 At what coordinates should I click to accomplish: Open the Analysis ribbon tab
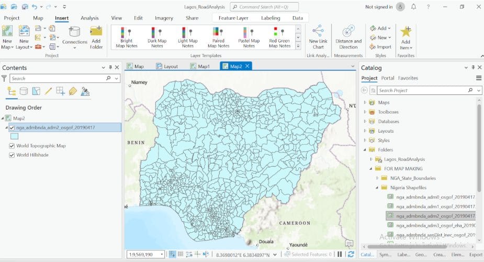[x=89, y=18]
